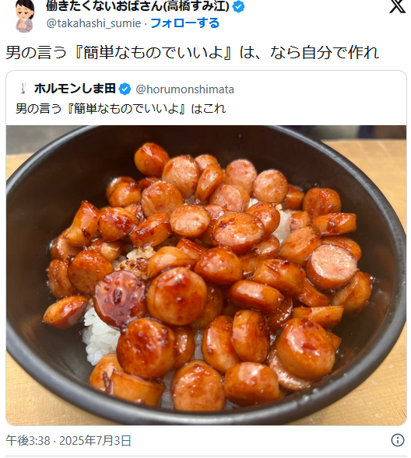Screen dimensions: 411x458
Task: Click takahashi_sumie's verified badge
Action: (238, 6)
